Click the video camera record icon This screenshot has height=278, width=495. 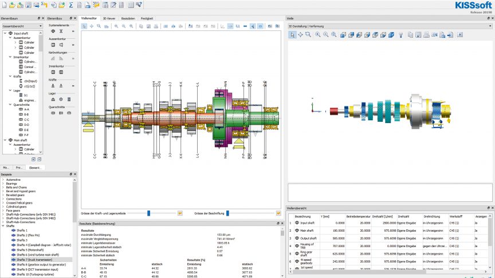[434, 35]
